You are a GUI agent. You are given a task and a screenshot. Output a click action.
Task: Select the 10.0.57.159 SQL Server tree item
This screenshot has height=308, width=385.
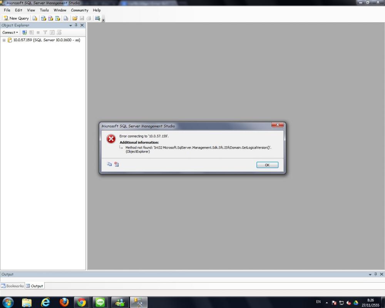click(x=47, y=40)
